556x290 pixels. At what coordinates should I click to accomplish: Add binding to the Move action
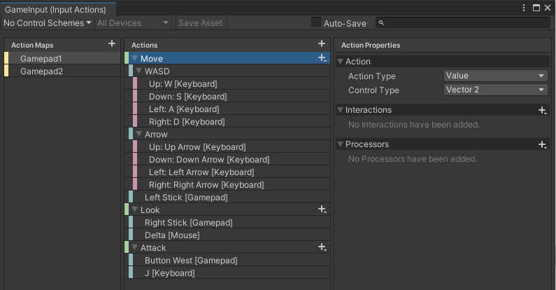[322, 58]
